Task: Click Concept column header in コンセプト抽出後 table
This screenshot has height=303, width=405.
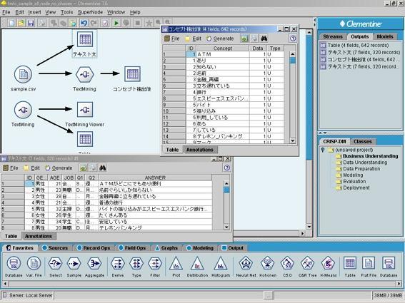Action: (223, 48)
